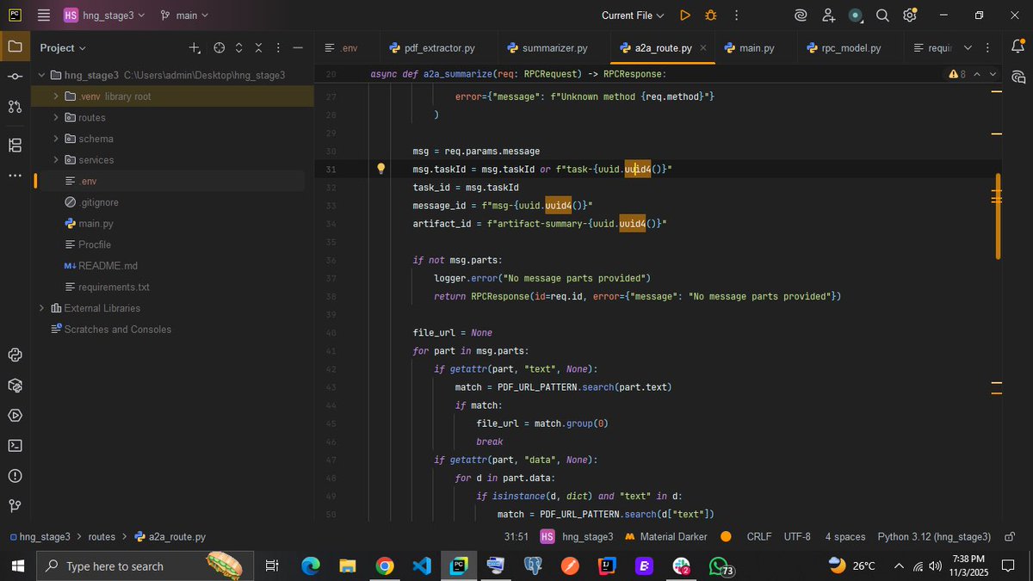Close the a2a_route.py tab

click(x=703, y=48)
